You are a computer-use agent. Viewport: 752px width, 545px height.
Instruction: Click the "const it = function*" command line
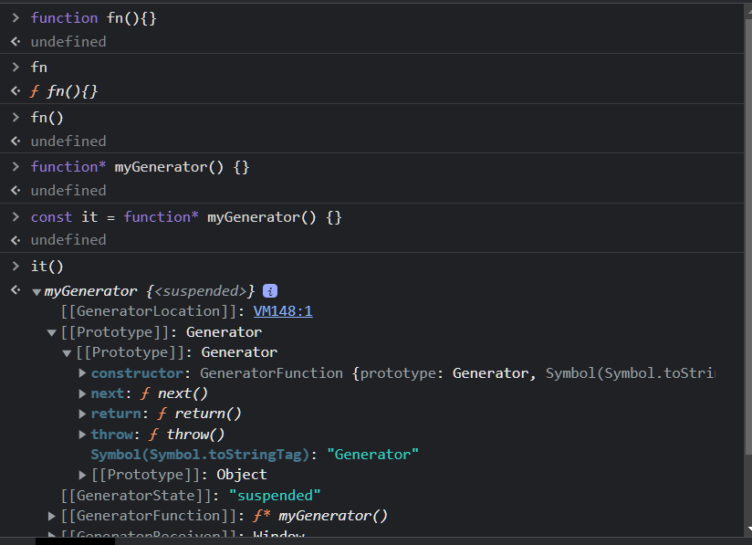(x=185, y=217)
